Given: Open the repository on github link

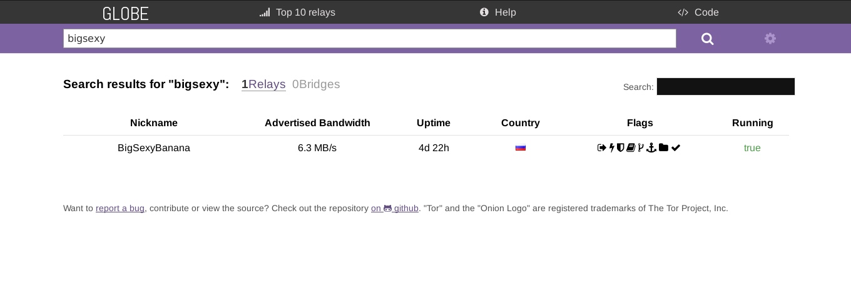Looking at the screenshot, I should click(x=394, y=209).
